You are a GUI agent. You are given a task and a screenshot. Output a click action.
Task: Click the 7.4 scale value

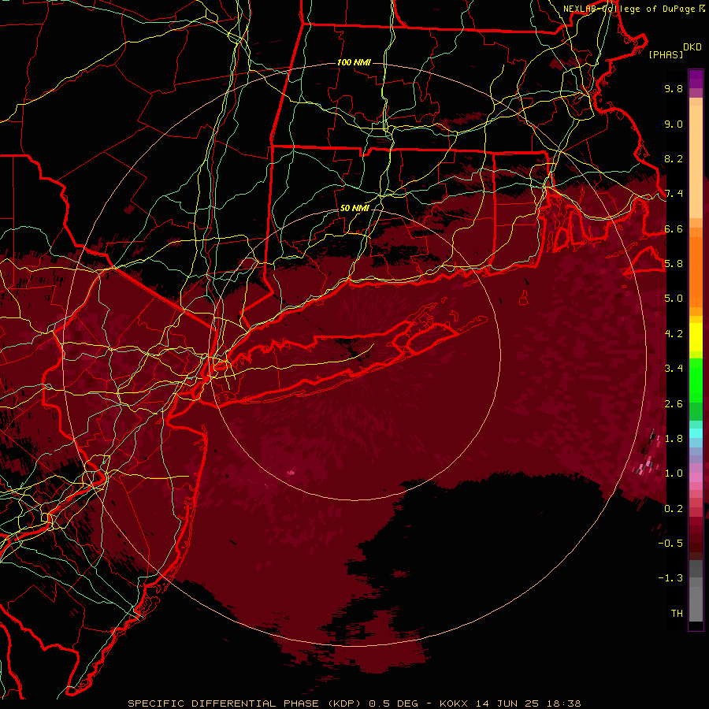[674, 194]
